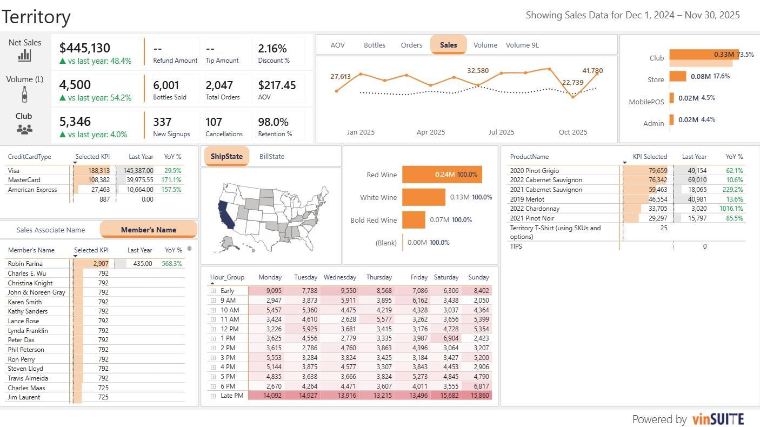Switch to the AOV tab

[x=337, y=45]
